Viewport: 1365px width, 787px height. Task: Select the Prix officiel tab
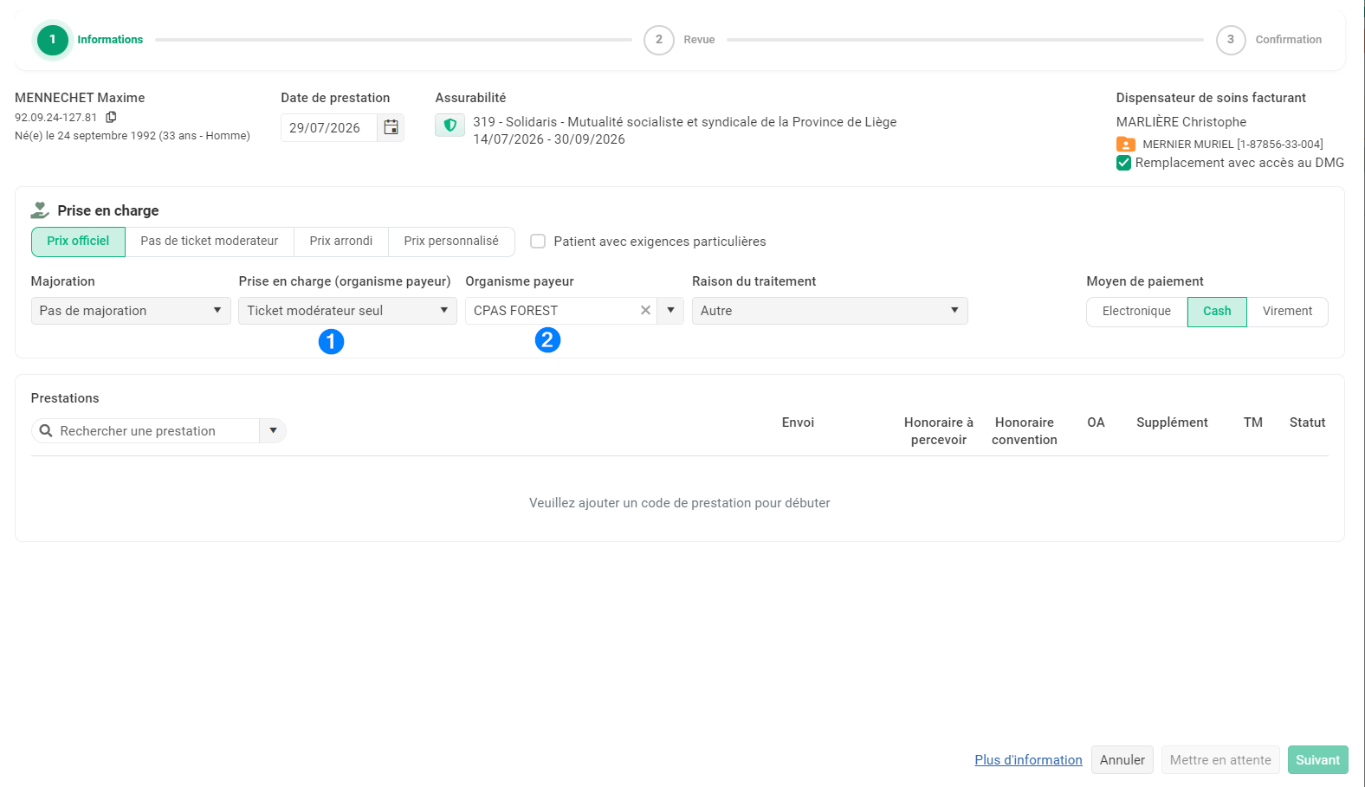click(78, 242)
